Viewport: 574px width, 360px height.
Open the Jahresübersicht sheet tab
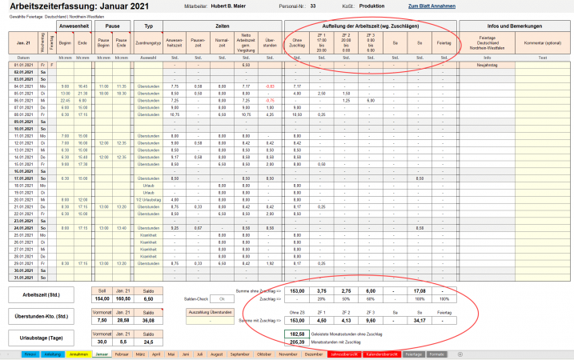point(347,353)
